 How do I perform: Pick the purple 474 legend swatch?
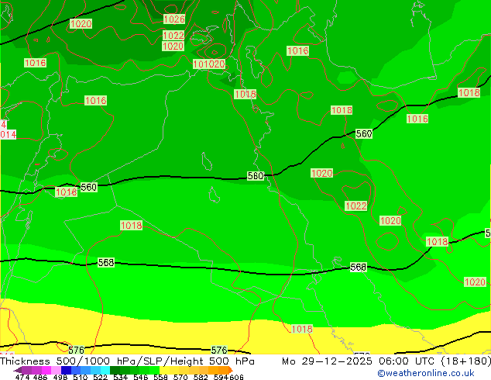pos(26,370)
